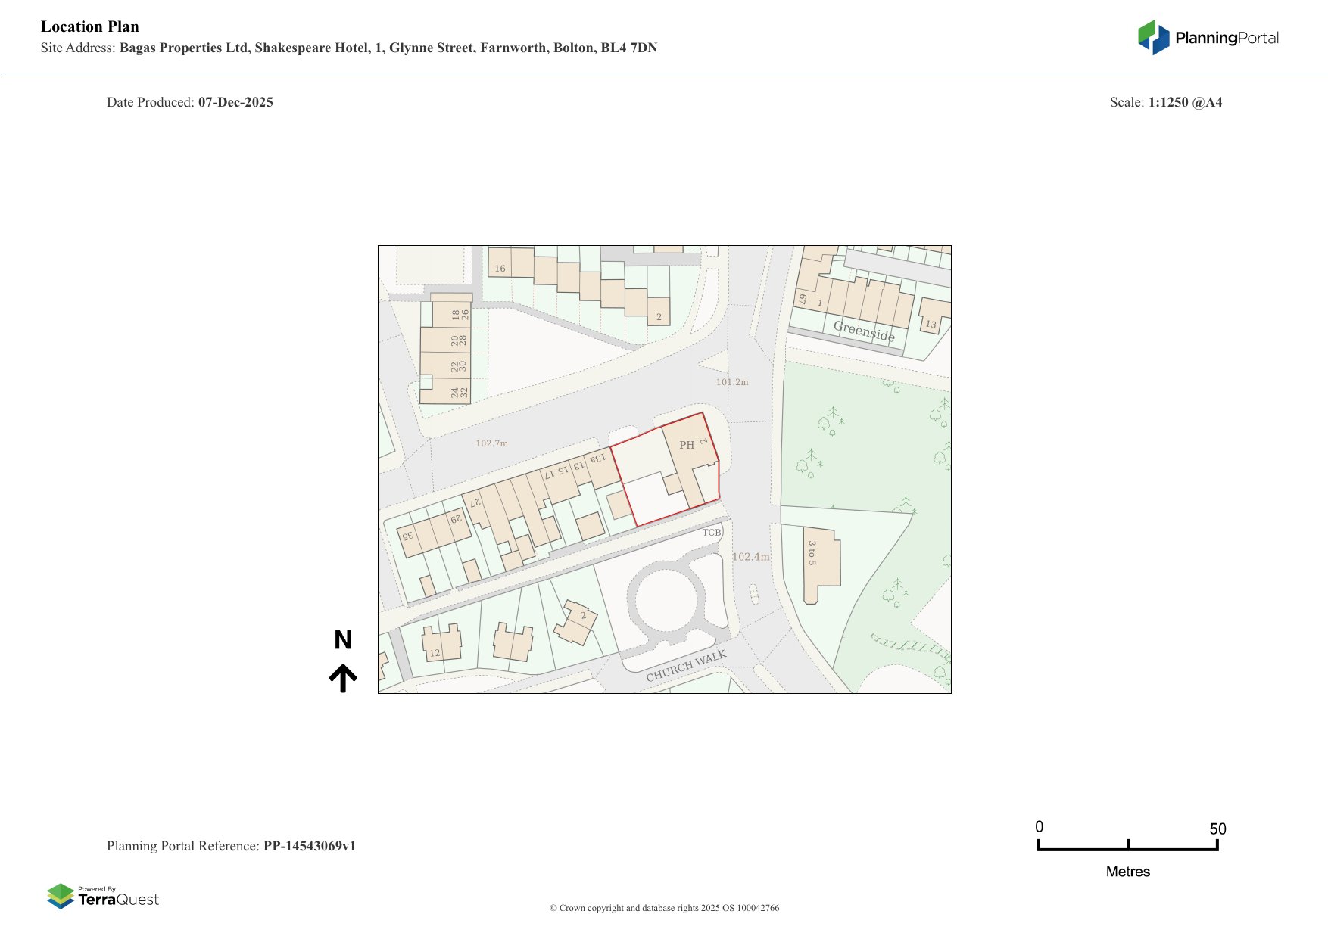The image size is (1328, 939).
Task: Click the date produced value 07-Dec-2025
Action: click(235, 102)
